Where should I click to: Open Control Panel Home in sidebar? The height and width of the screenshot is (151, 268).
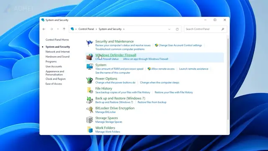57,40
